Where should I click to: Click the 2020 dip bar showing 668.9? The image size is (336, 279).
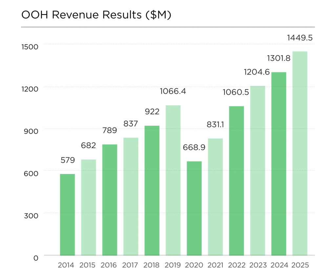pyautogui.click(x=194, y=208)
